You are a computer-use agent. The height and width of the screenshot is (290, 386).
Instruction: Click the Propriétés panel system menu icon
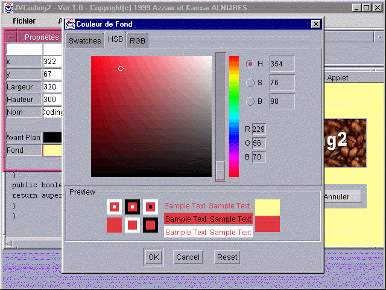(x=11, y=37)
